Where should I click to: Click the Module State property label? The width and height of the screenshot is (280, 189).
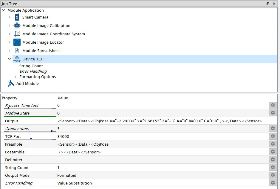click(17, 113)
